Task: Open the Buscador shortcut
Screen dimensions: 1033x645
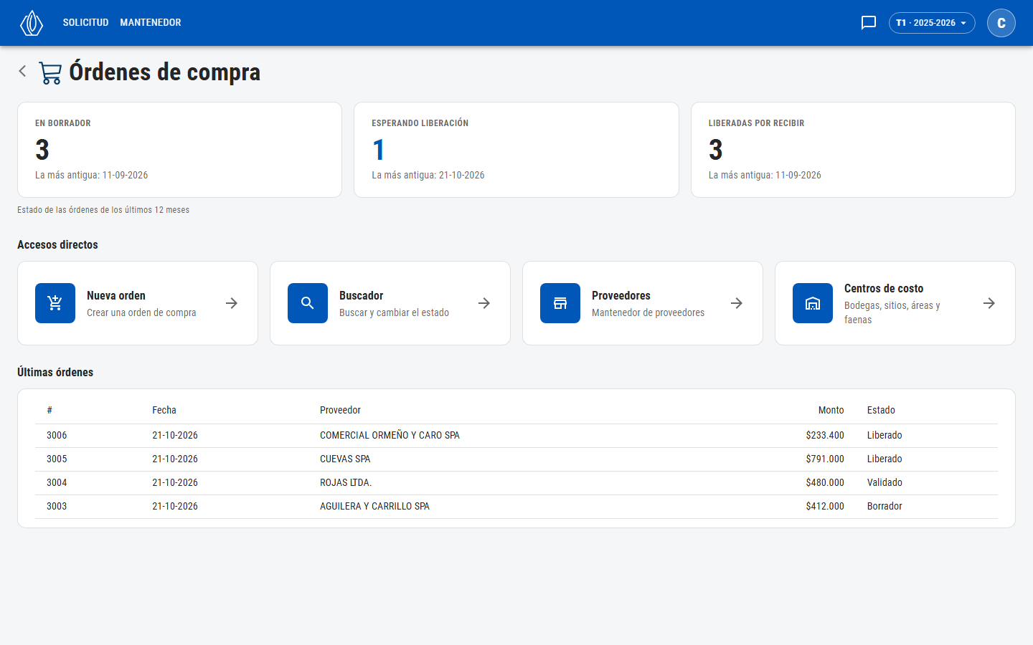Action: tap(390, 303)
